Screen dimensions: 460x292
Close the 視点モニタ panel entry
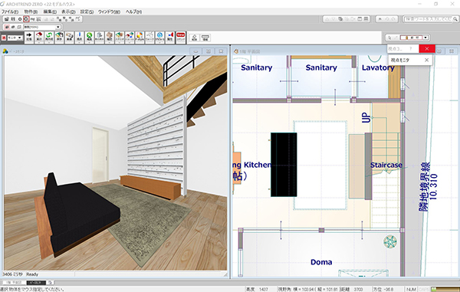[426, 60]
